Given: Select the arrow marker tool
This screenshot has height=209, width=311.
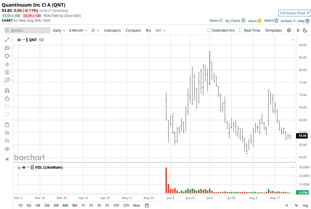Looking at the screenshot, I should point(7,64).
